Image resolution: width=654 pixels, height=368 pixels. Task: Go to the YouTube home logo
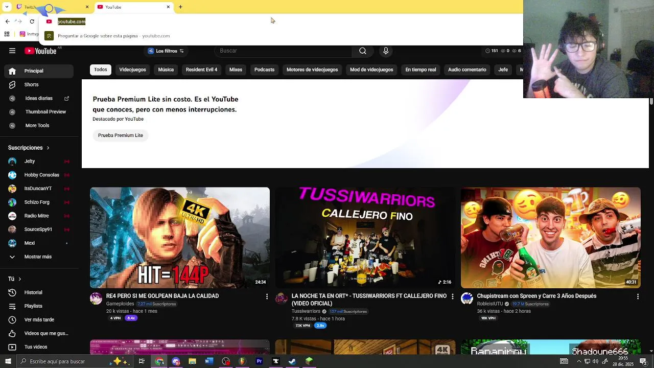[40, 51]
